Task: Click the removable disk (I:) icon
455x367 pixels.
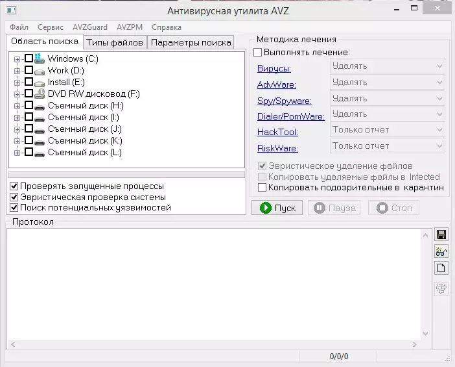Action: point(39,118)
